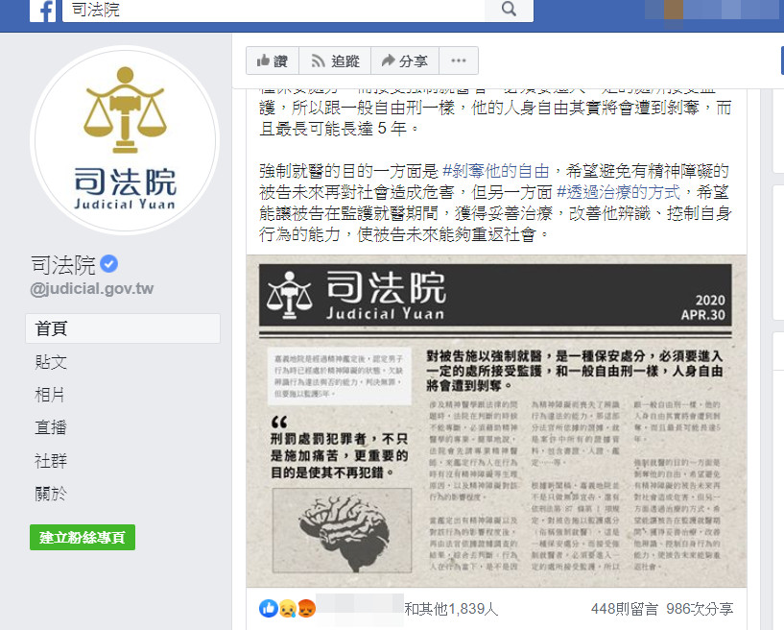
Task: Open the Facebook home logo
Action: click(42, 10)
